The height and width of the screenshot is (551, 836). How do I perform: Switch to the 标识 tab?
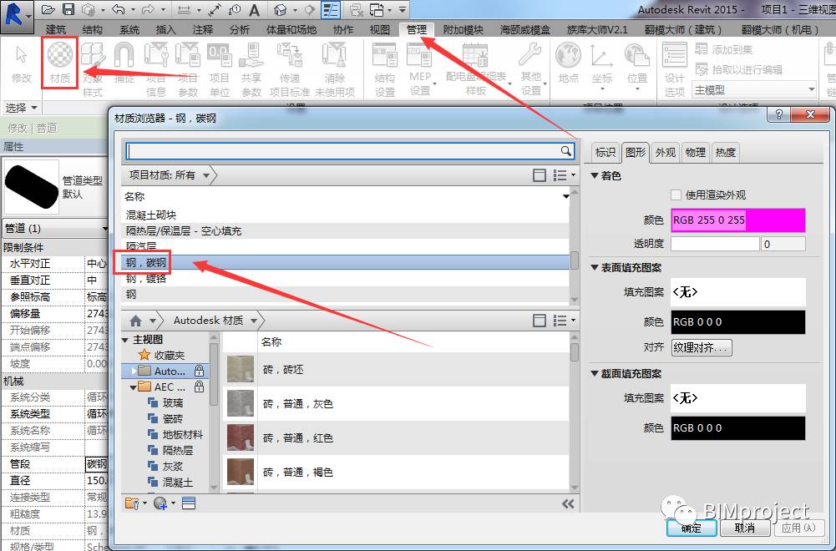pyautogui.click(x=605, y=153)
